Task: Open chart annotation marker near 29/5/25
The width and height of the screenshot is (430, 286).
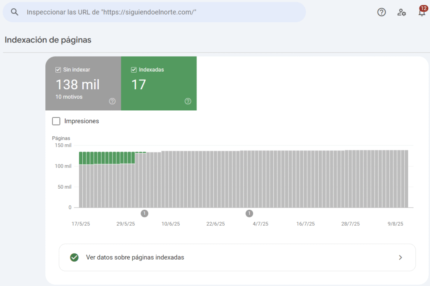Action: pyautogui.click(x=144, y=213)
